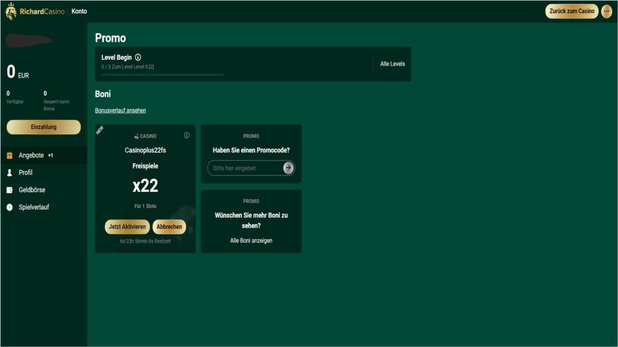The image size is (618, 347).
Task: Go to Profil in the sidebar
Action: click(x=26, y=173)
